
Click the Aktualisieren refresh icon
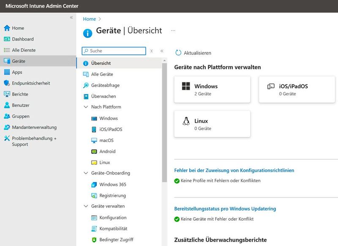tap(178, 53)
